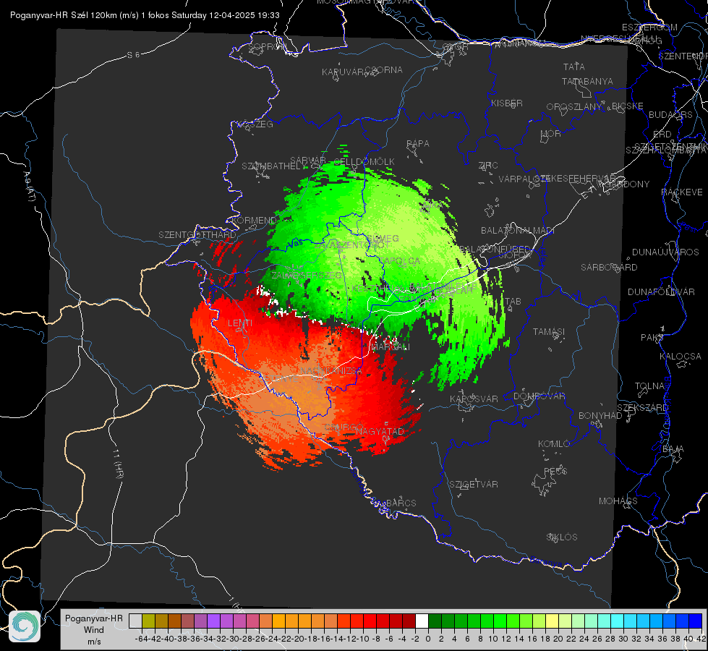Click the SIKLOS label
708x651 pixels.
click(562, 537)
